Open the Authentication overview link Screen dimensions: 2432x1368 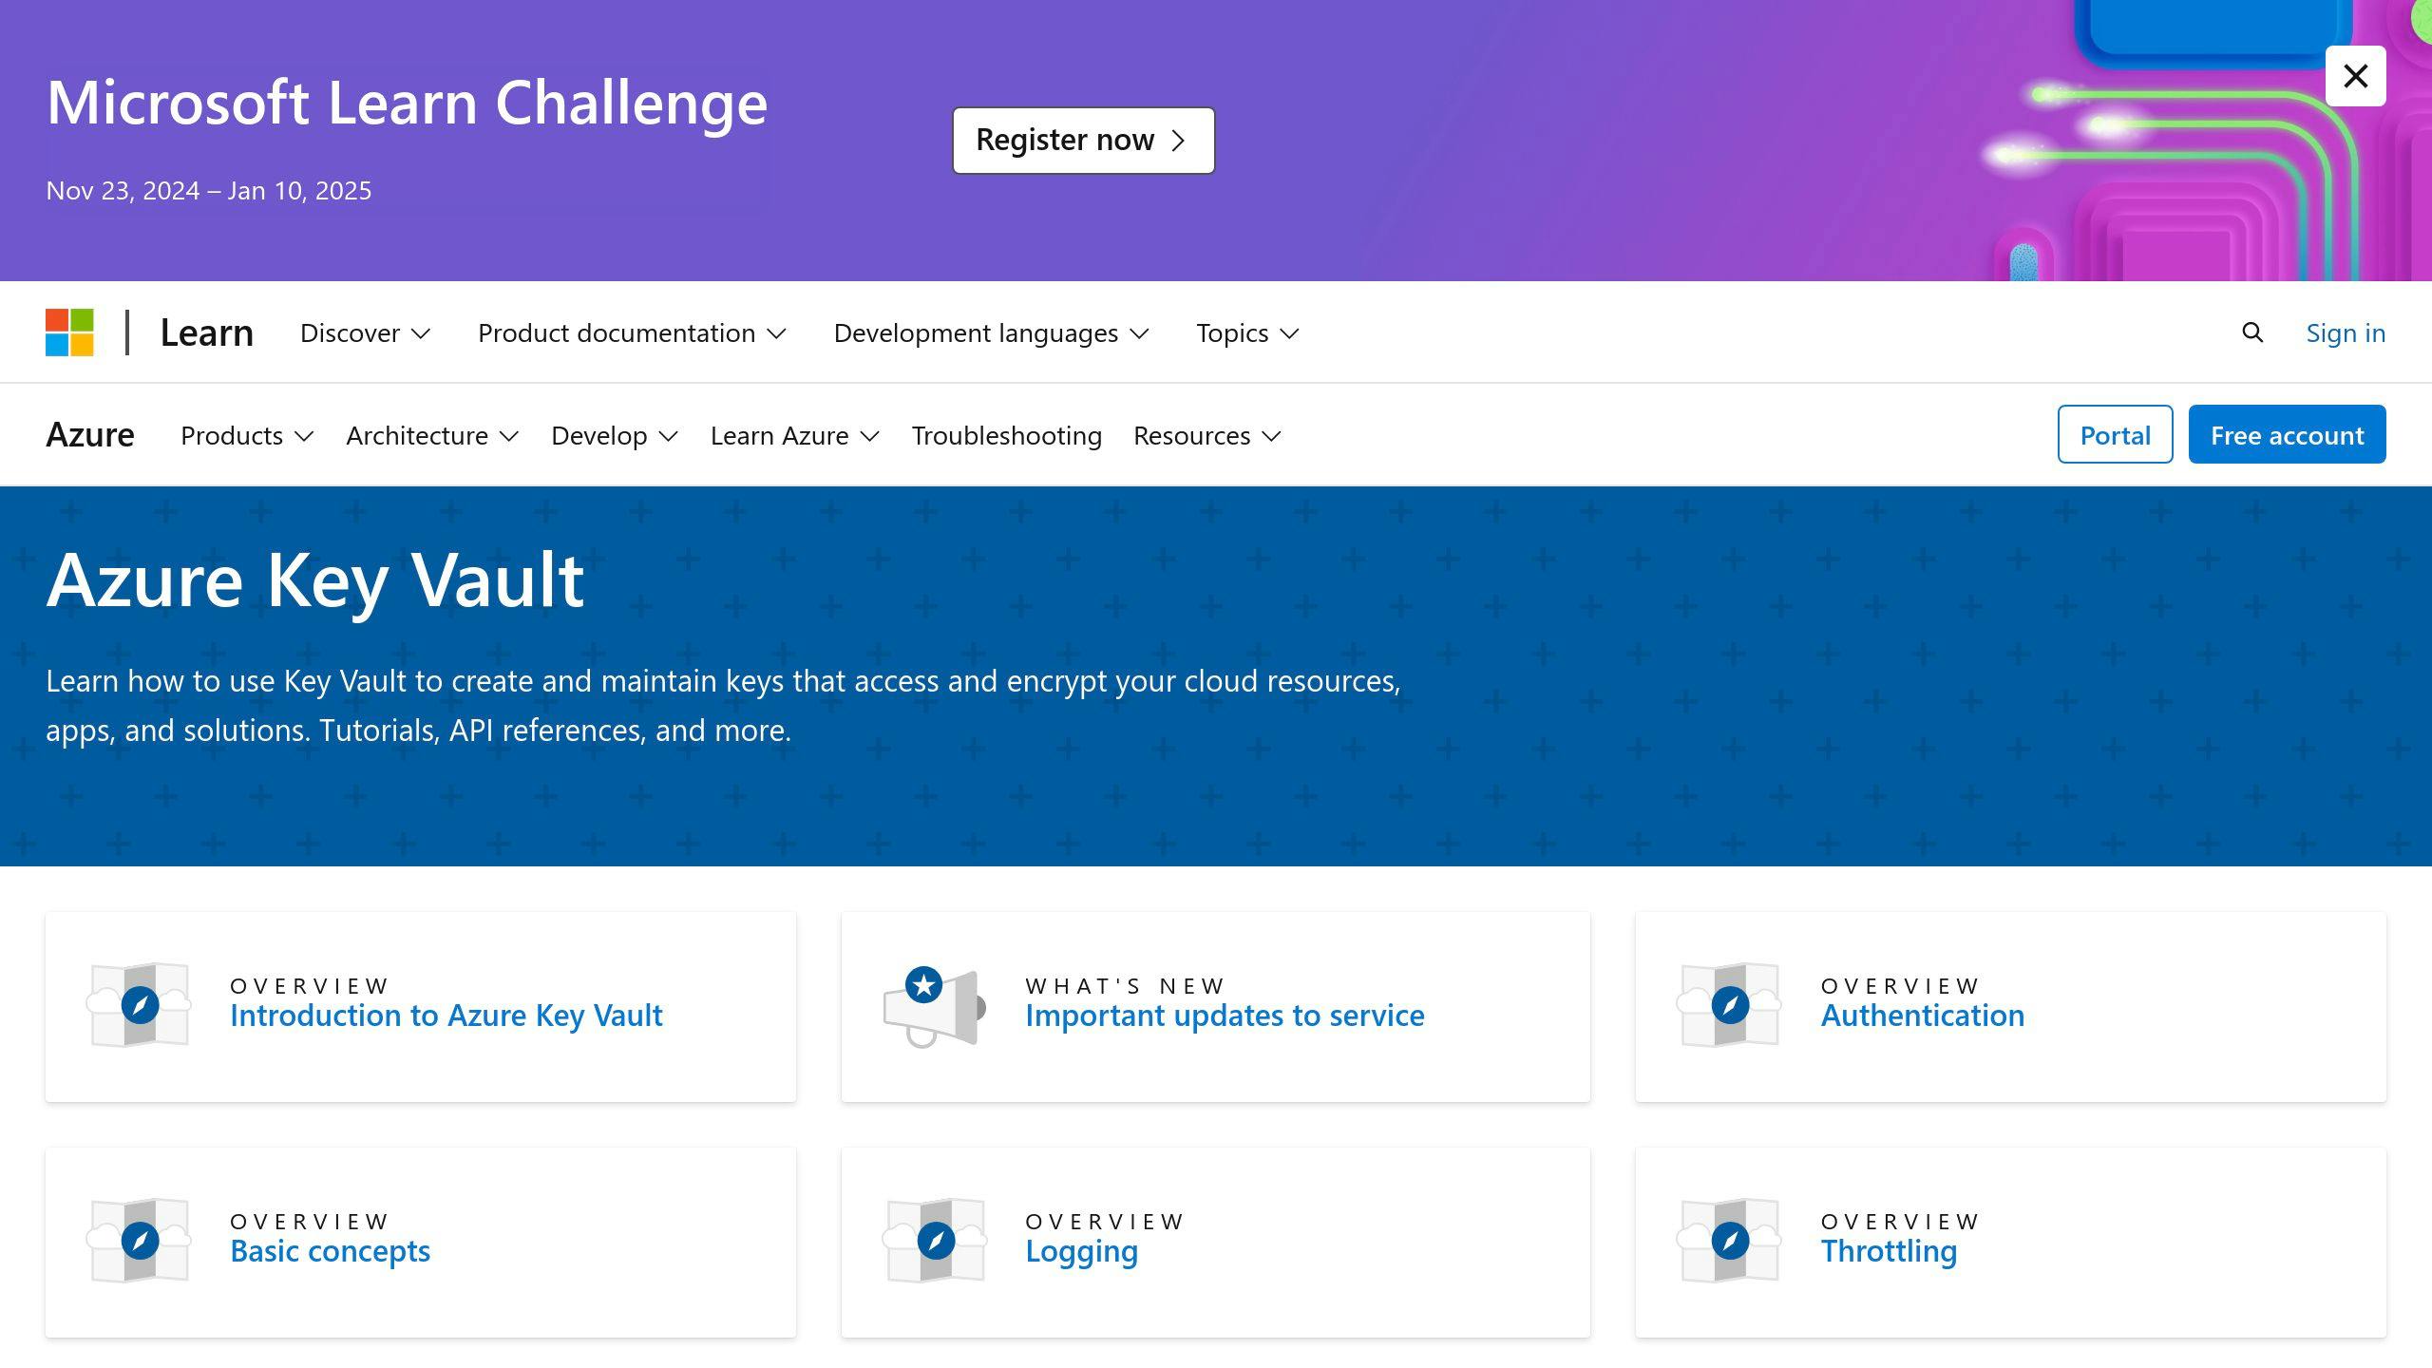1923,1016
